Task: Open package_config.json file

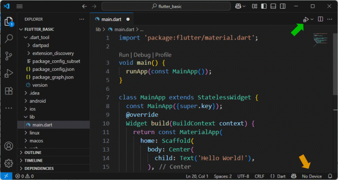Action: tap(54, 69)
